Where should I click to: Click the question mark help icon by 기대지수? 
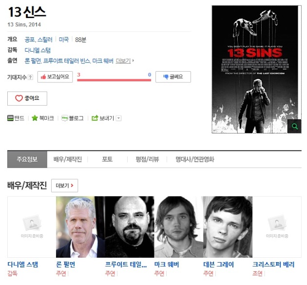pyautogui.click(x=30, y=77)
